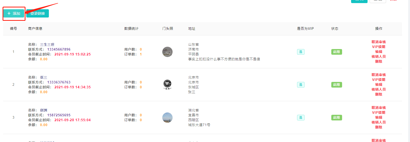Open the 创洲 storefront photo thumbnail
This screenshot has width=410, height=142.
pos(167,118)
